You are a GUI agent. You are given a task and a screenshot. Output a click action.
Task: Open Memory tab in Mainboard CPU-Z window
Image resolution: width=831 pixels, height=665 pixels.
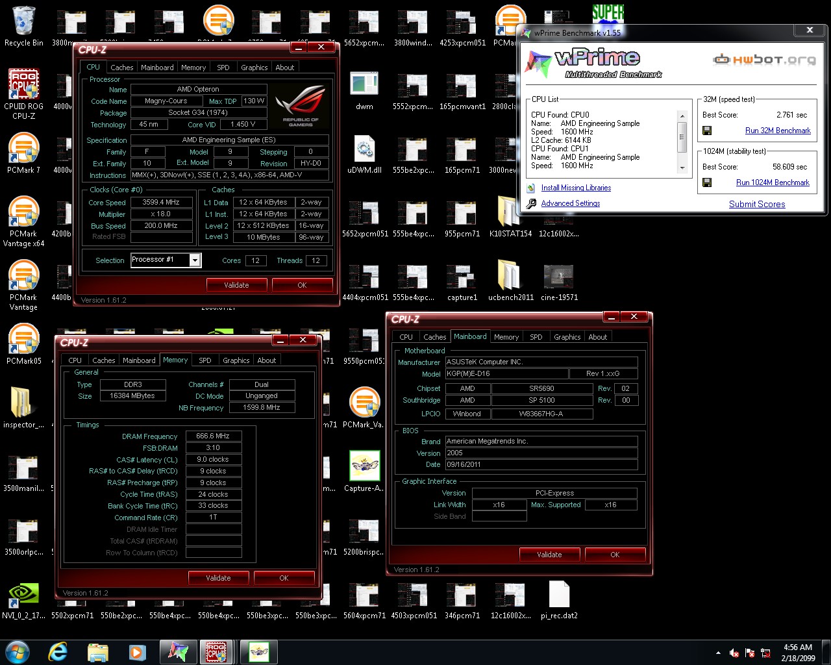pos(506,337)
